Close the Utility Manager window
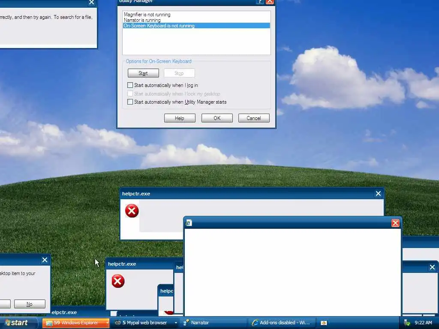Viewport: 439px width, 329px height. point(270,2)
